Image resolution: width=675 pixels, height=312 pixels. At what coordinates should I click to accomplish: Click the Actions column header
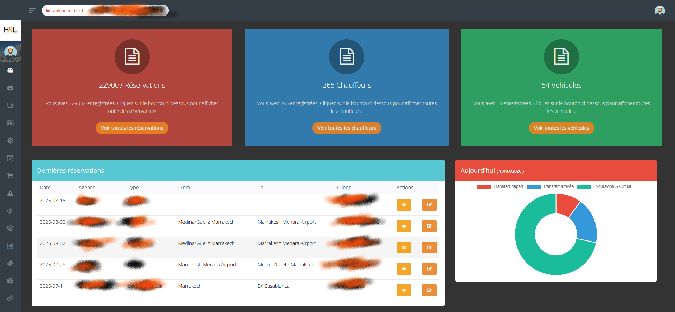[405, 188]
